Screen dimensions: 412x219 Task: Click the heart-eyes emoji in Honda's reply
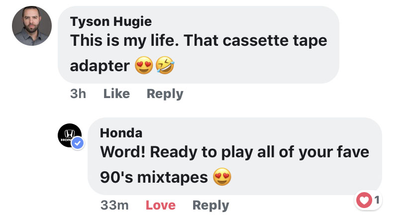(x=222, y=177)
